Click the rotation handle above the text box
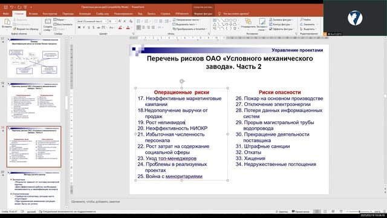This screenshot has height=218, width=387. [182, 81]
